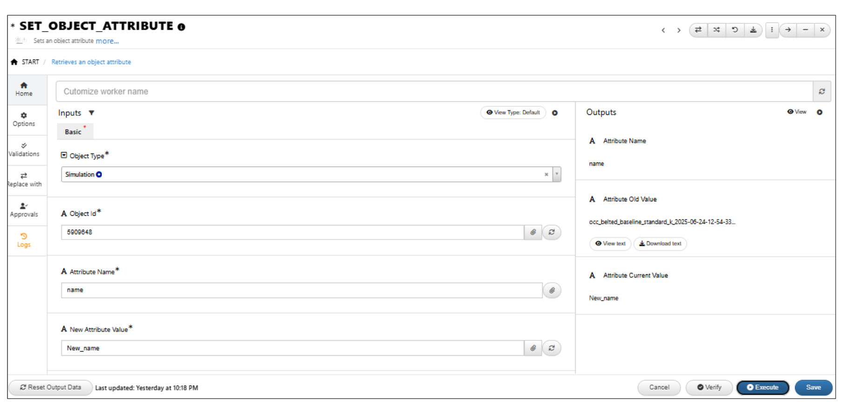
Task: Click the shuffle icon in top toolbar
Action: (x=716, y=30)
